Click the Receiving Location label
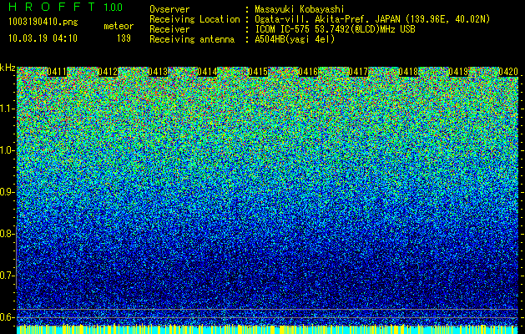Image resolution: width=525 pixels, height=334 pixels. coord(194,19)
